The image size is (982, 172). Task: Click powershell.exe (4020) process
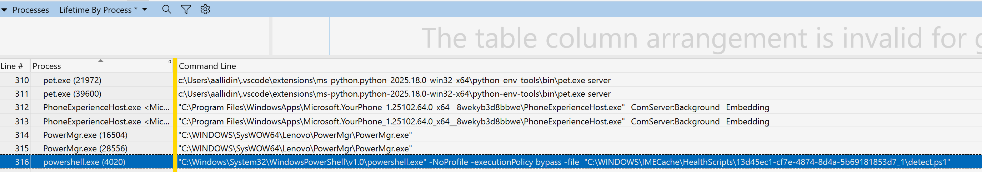(84, 162)
